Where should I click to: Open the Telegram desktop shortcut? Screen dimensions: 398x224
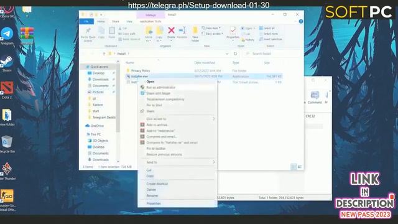point(7,36)
